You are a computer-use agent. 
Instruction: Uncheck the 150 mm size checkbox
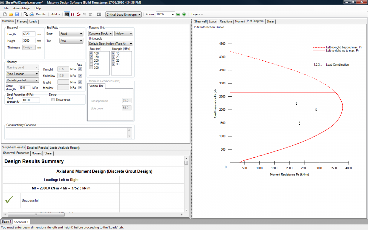point(91,57)
